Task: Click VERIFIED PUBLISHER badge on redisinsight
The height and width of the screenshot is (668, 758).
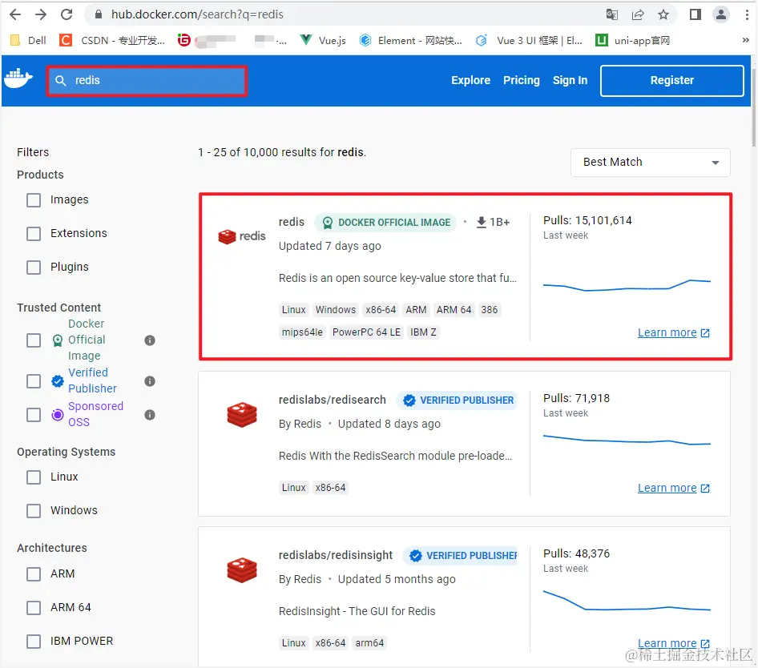Action: [460, 555]
